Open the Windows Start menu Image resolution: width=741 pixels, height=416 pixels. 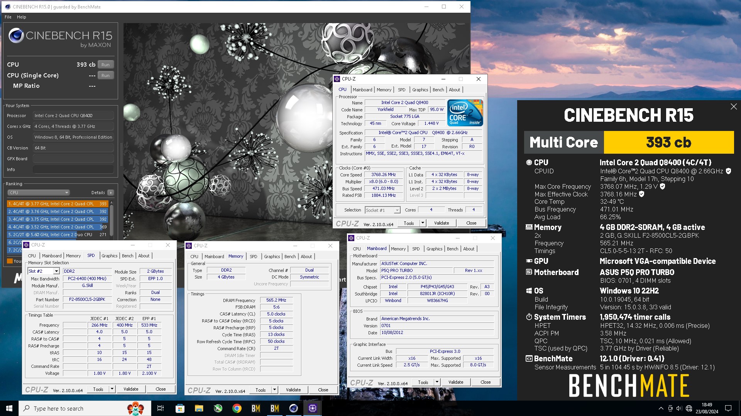coord(9,408)
